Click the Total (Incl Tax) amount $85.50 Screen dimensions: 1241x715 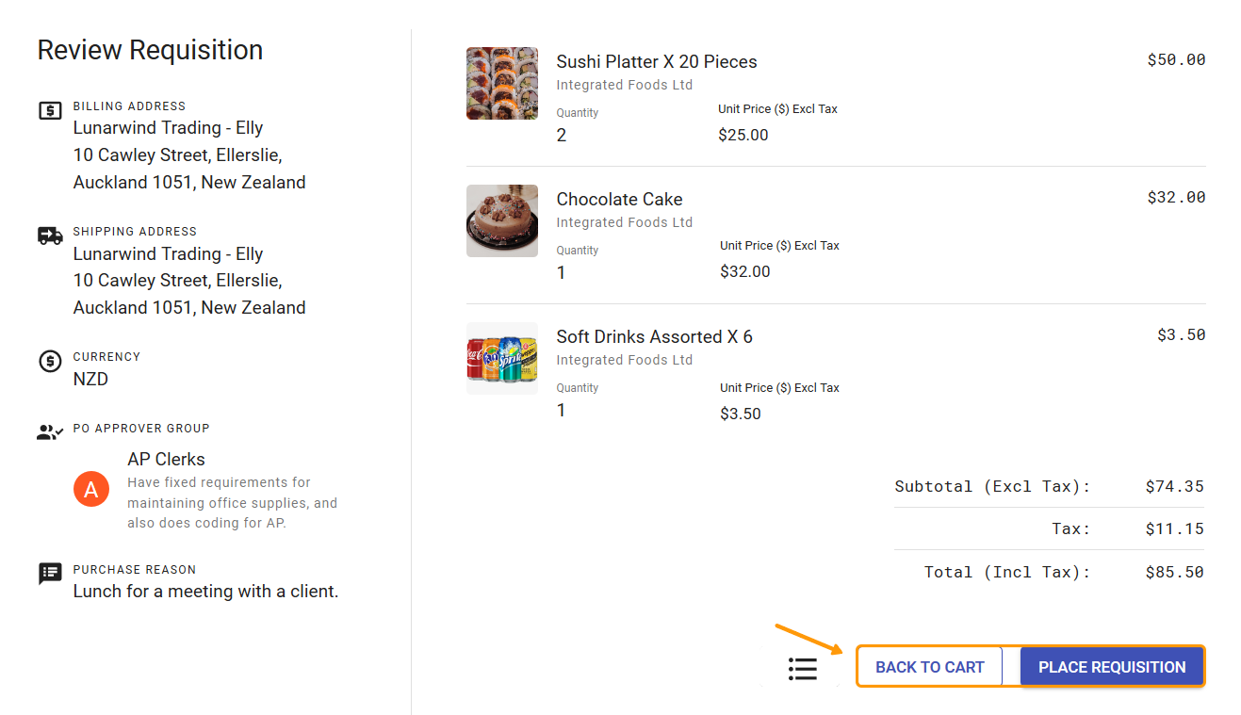[1174, 572]
